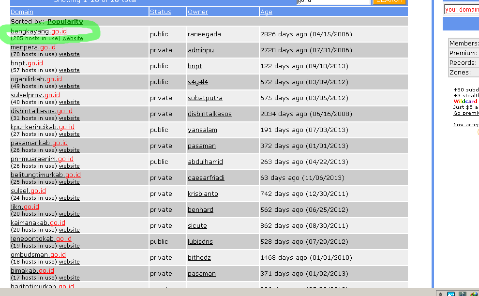This screenshot has height=296, width=479.
Task: Open owner profile abdulhamid
Action: [205, 162]
